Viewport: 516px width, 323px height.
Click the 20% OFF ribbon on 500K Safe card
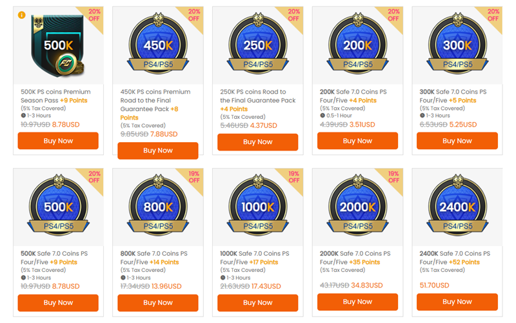92,176
